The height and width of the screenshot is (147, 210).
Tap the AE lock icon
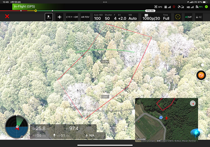pyautogui.click(x=199, y=17)
